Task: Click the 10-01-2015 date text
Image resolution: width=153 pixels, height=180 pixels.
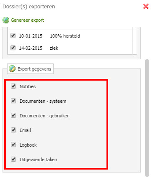Action: click(x=31, y=36)
